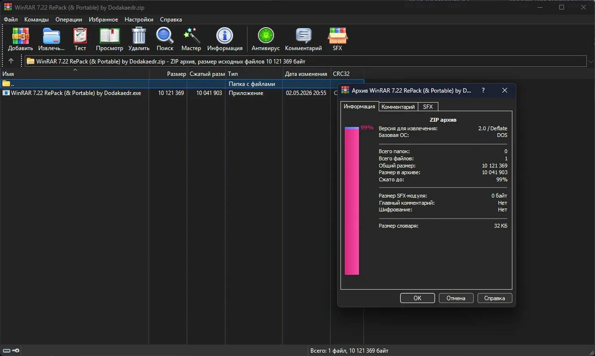595x356 pixels.
Task: Click the '32 КБ' dictionary size value
Action: 500,226
